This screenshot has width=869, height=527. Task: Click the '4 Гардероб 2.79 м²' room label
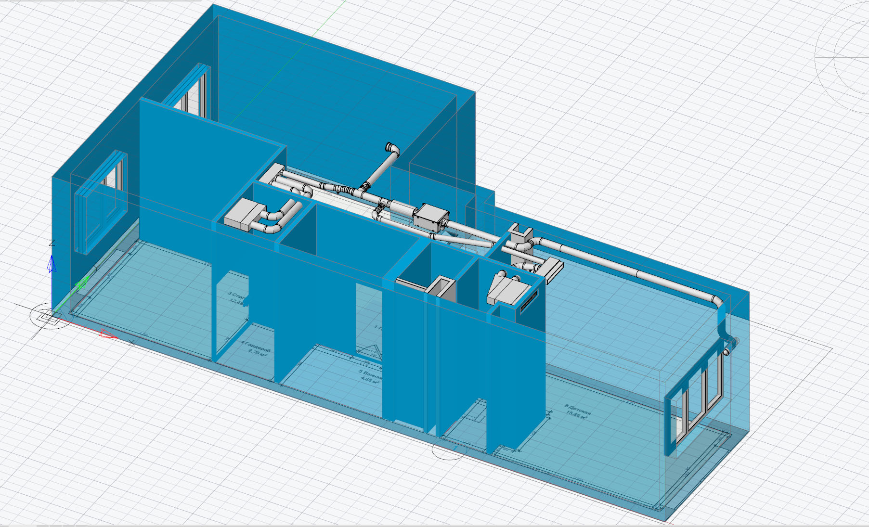click(255, 347)
